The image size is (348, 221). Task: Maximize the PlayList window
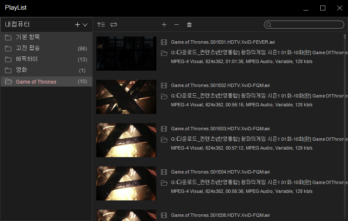tap(323, 8)
